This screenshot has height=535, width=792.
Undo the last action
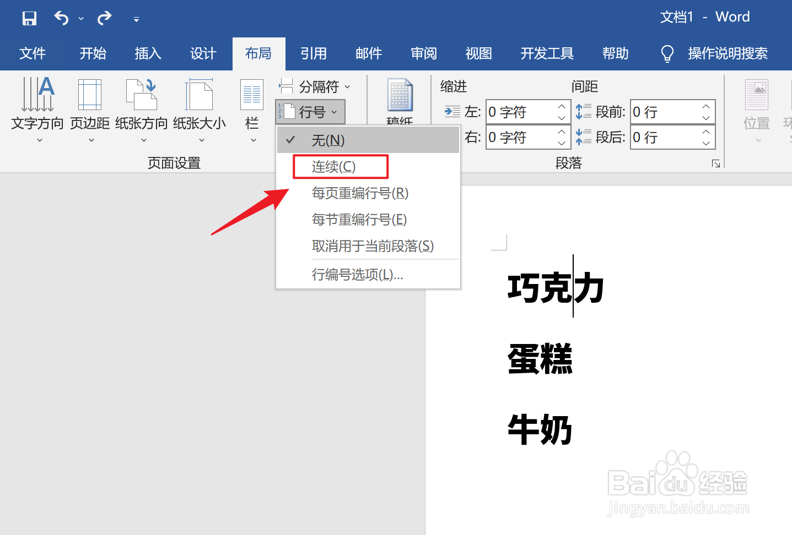click(61, 18)
